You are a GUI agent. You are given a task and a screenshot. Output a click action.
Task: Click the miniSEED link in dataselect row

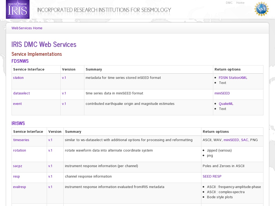pyautogui.click(x=222, y=93)
